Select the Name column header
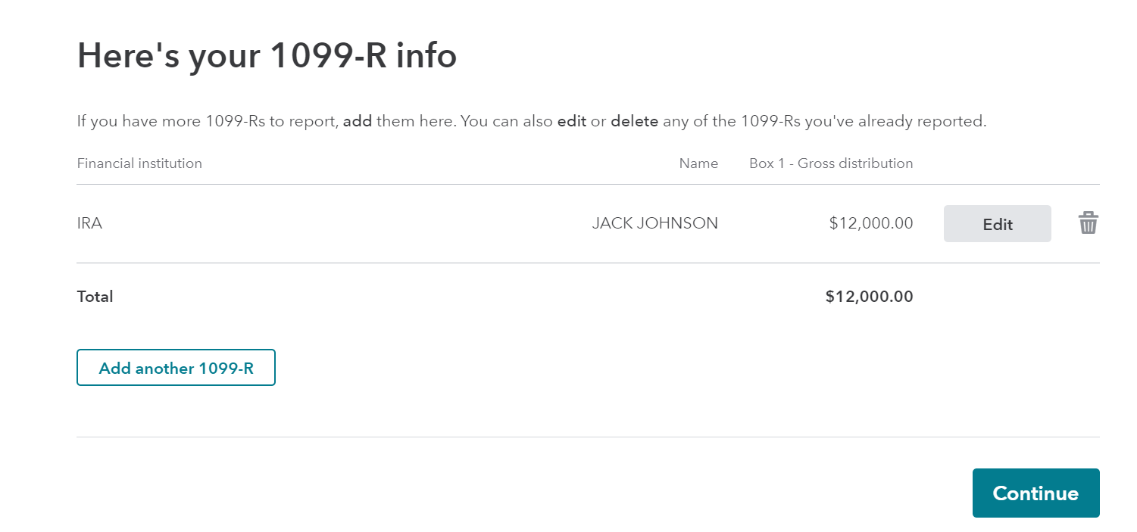 [698, 163]
